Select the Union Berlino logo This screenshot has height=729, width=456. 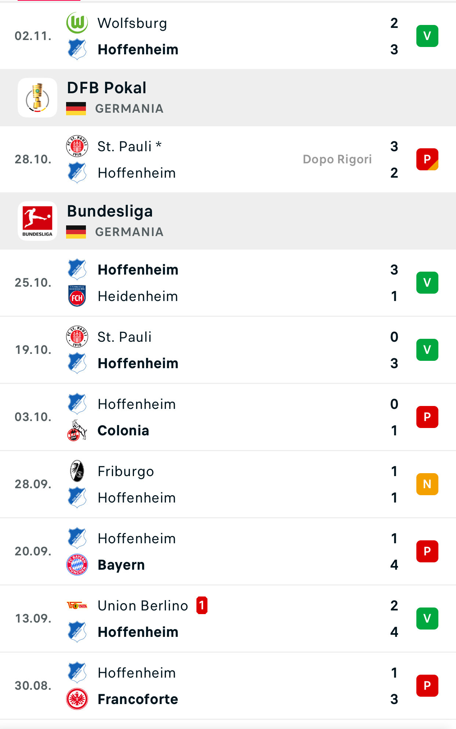pos(77,605)
